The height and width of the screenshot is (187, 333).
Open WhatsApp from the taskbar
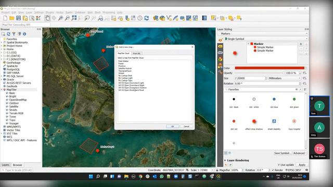[162, 177]
